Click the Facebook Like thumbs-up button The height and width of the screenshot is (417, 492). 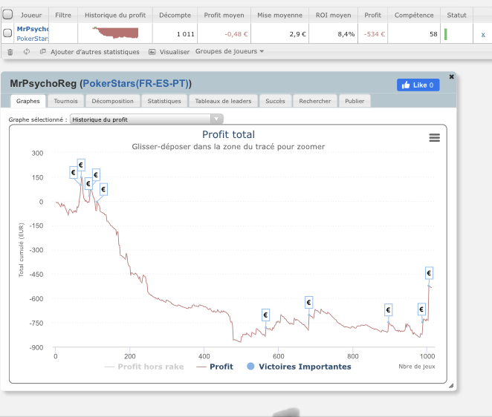click(418, 85)
